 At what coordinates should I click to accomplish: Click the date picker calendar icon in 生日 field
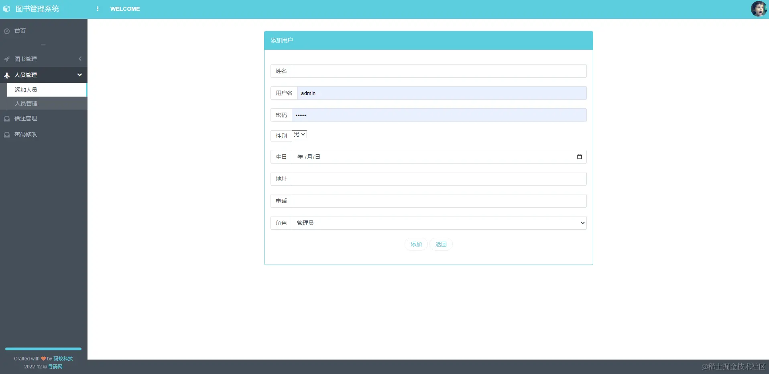pyautogui.click(x=579, y=156)
